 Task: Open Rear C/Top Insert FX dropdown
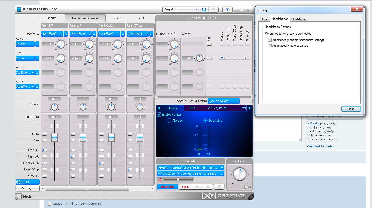tap(138, 34)
